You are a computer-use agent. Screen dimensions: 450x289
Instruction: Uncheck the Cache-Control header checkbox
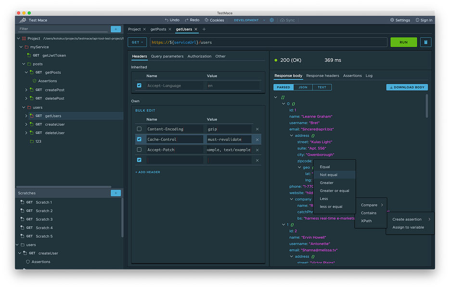pos(139,139)
